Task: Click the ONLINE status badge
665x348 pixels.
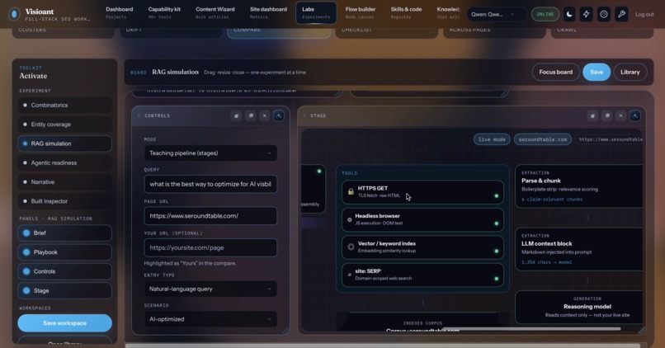Action: click(x=545, y=14)
